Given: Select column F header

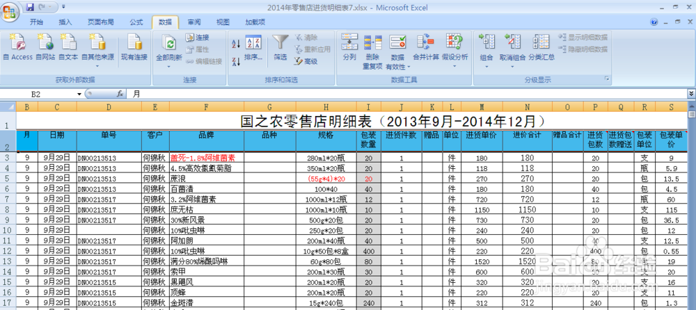Looking at the screenshot, I should (x=207, y=107).
